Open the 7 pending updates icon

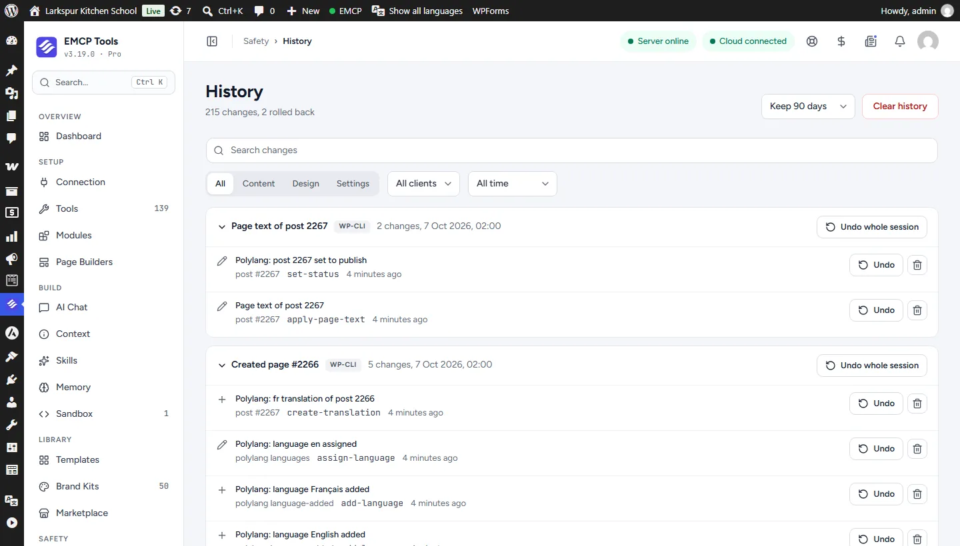pyautogui.click(x=180, y=11)
